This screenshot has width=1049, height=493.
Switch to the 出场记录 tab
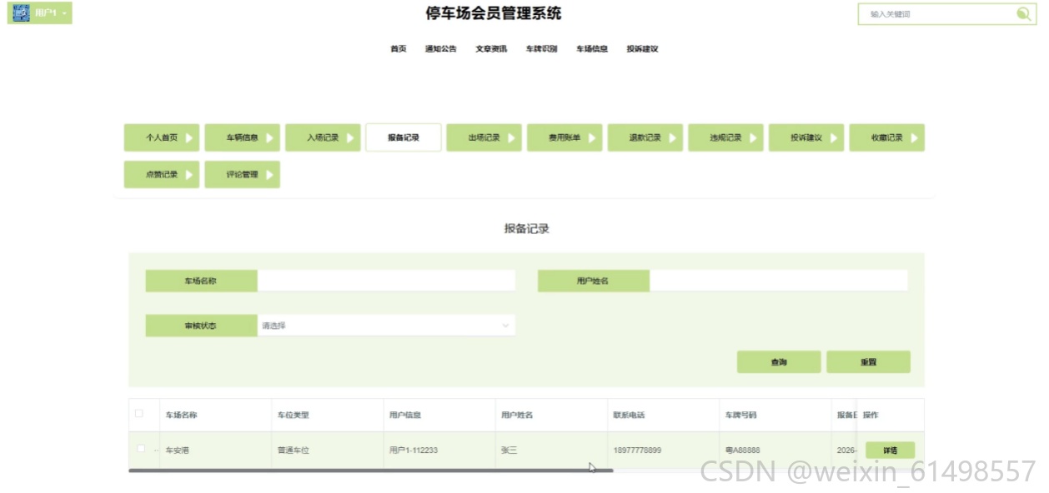(484, 138)
